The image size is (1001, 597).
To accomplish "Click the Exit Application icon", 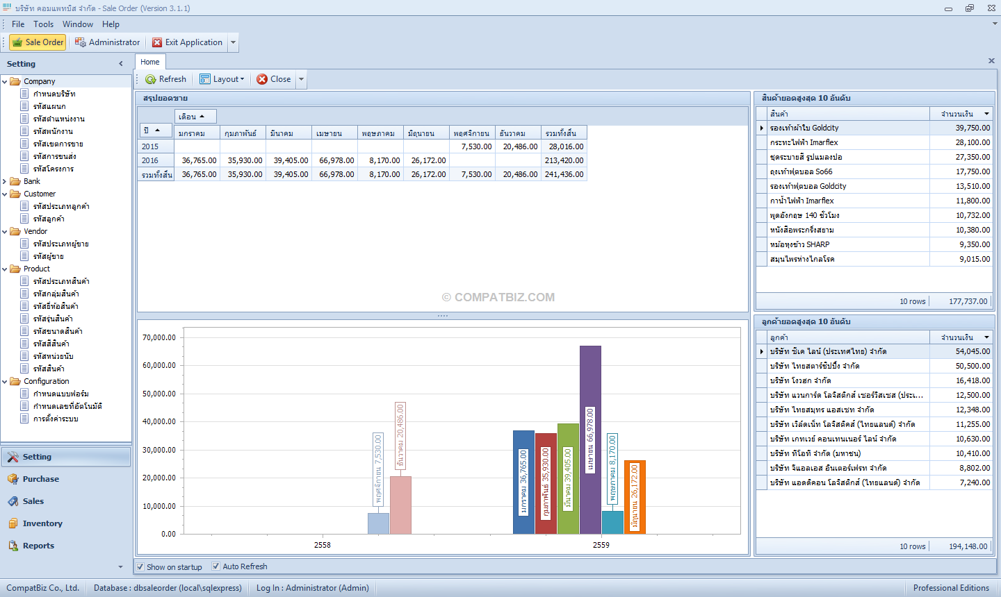I will click(x=157, y=42).
